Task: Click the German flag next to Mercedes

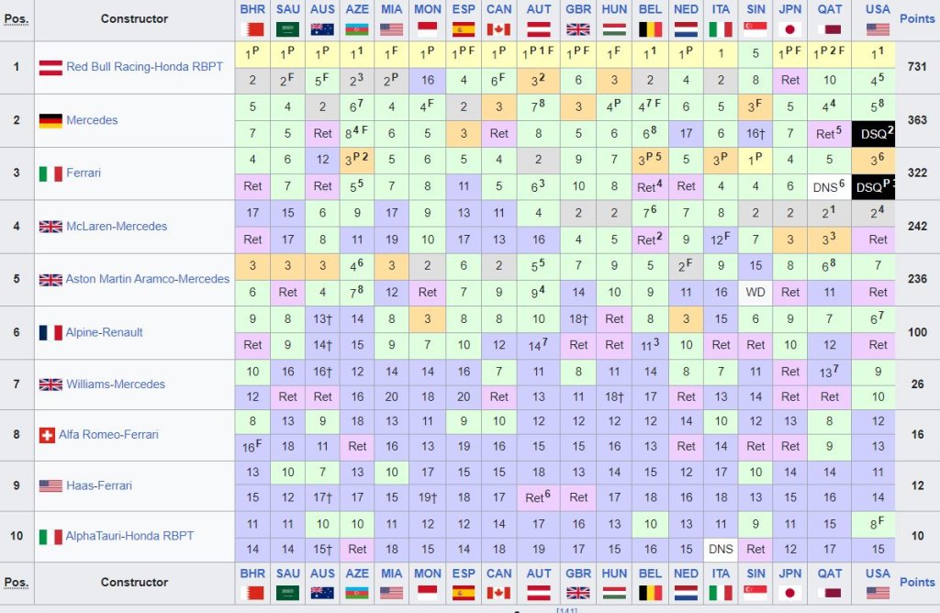Action: (50, 120)
